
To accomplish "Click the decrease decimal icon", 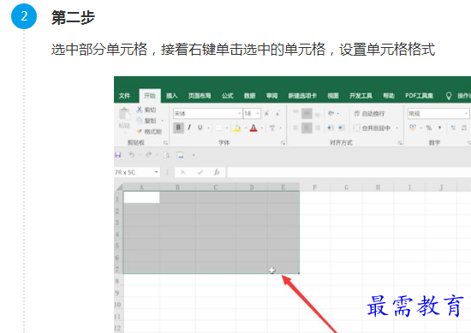I will coord(464,128).
